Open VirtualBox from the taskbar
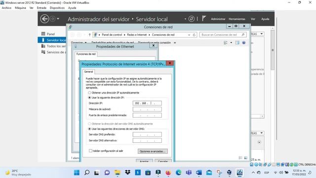Screen dimensions: 316x178 tap(229, 173)
